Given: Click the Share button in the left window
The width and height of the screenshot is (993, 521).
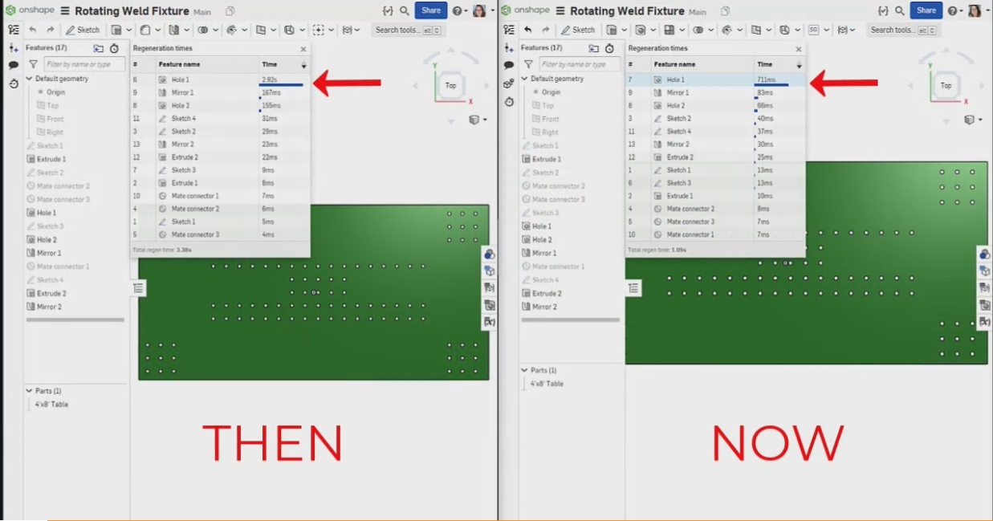Looking at the screenshot, I should [431, 10].
